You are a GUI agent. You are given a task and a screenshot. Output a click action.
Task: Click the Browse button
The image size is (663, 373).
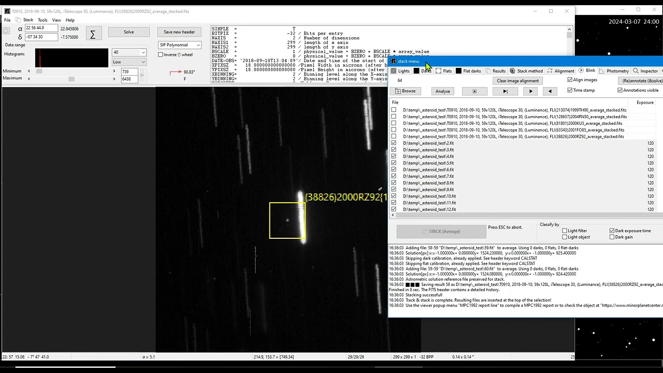[x=406, y=91]
